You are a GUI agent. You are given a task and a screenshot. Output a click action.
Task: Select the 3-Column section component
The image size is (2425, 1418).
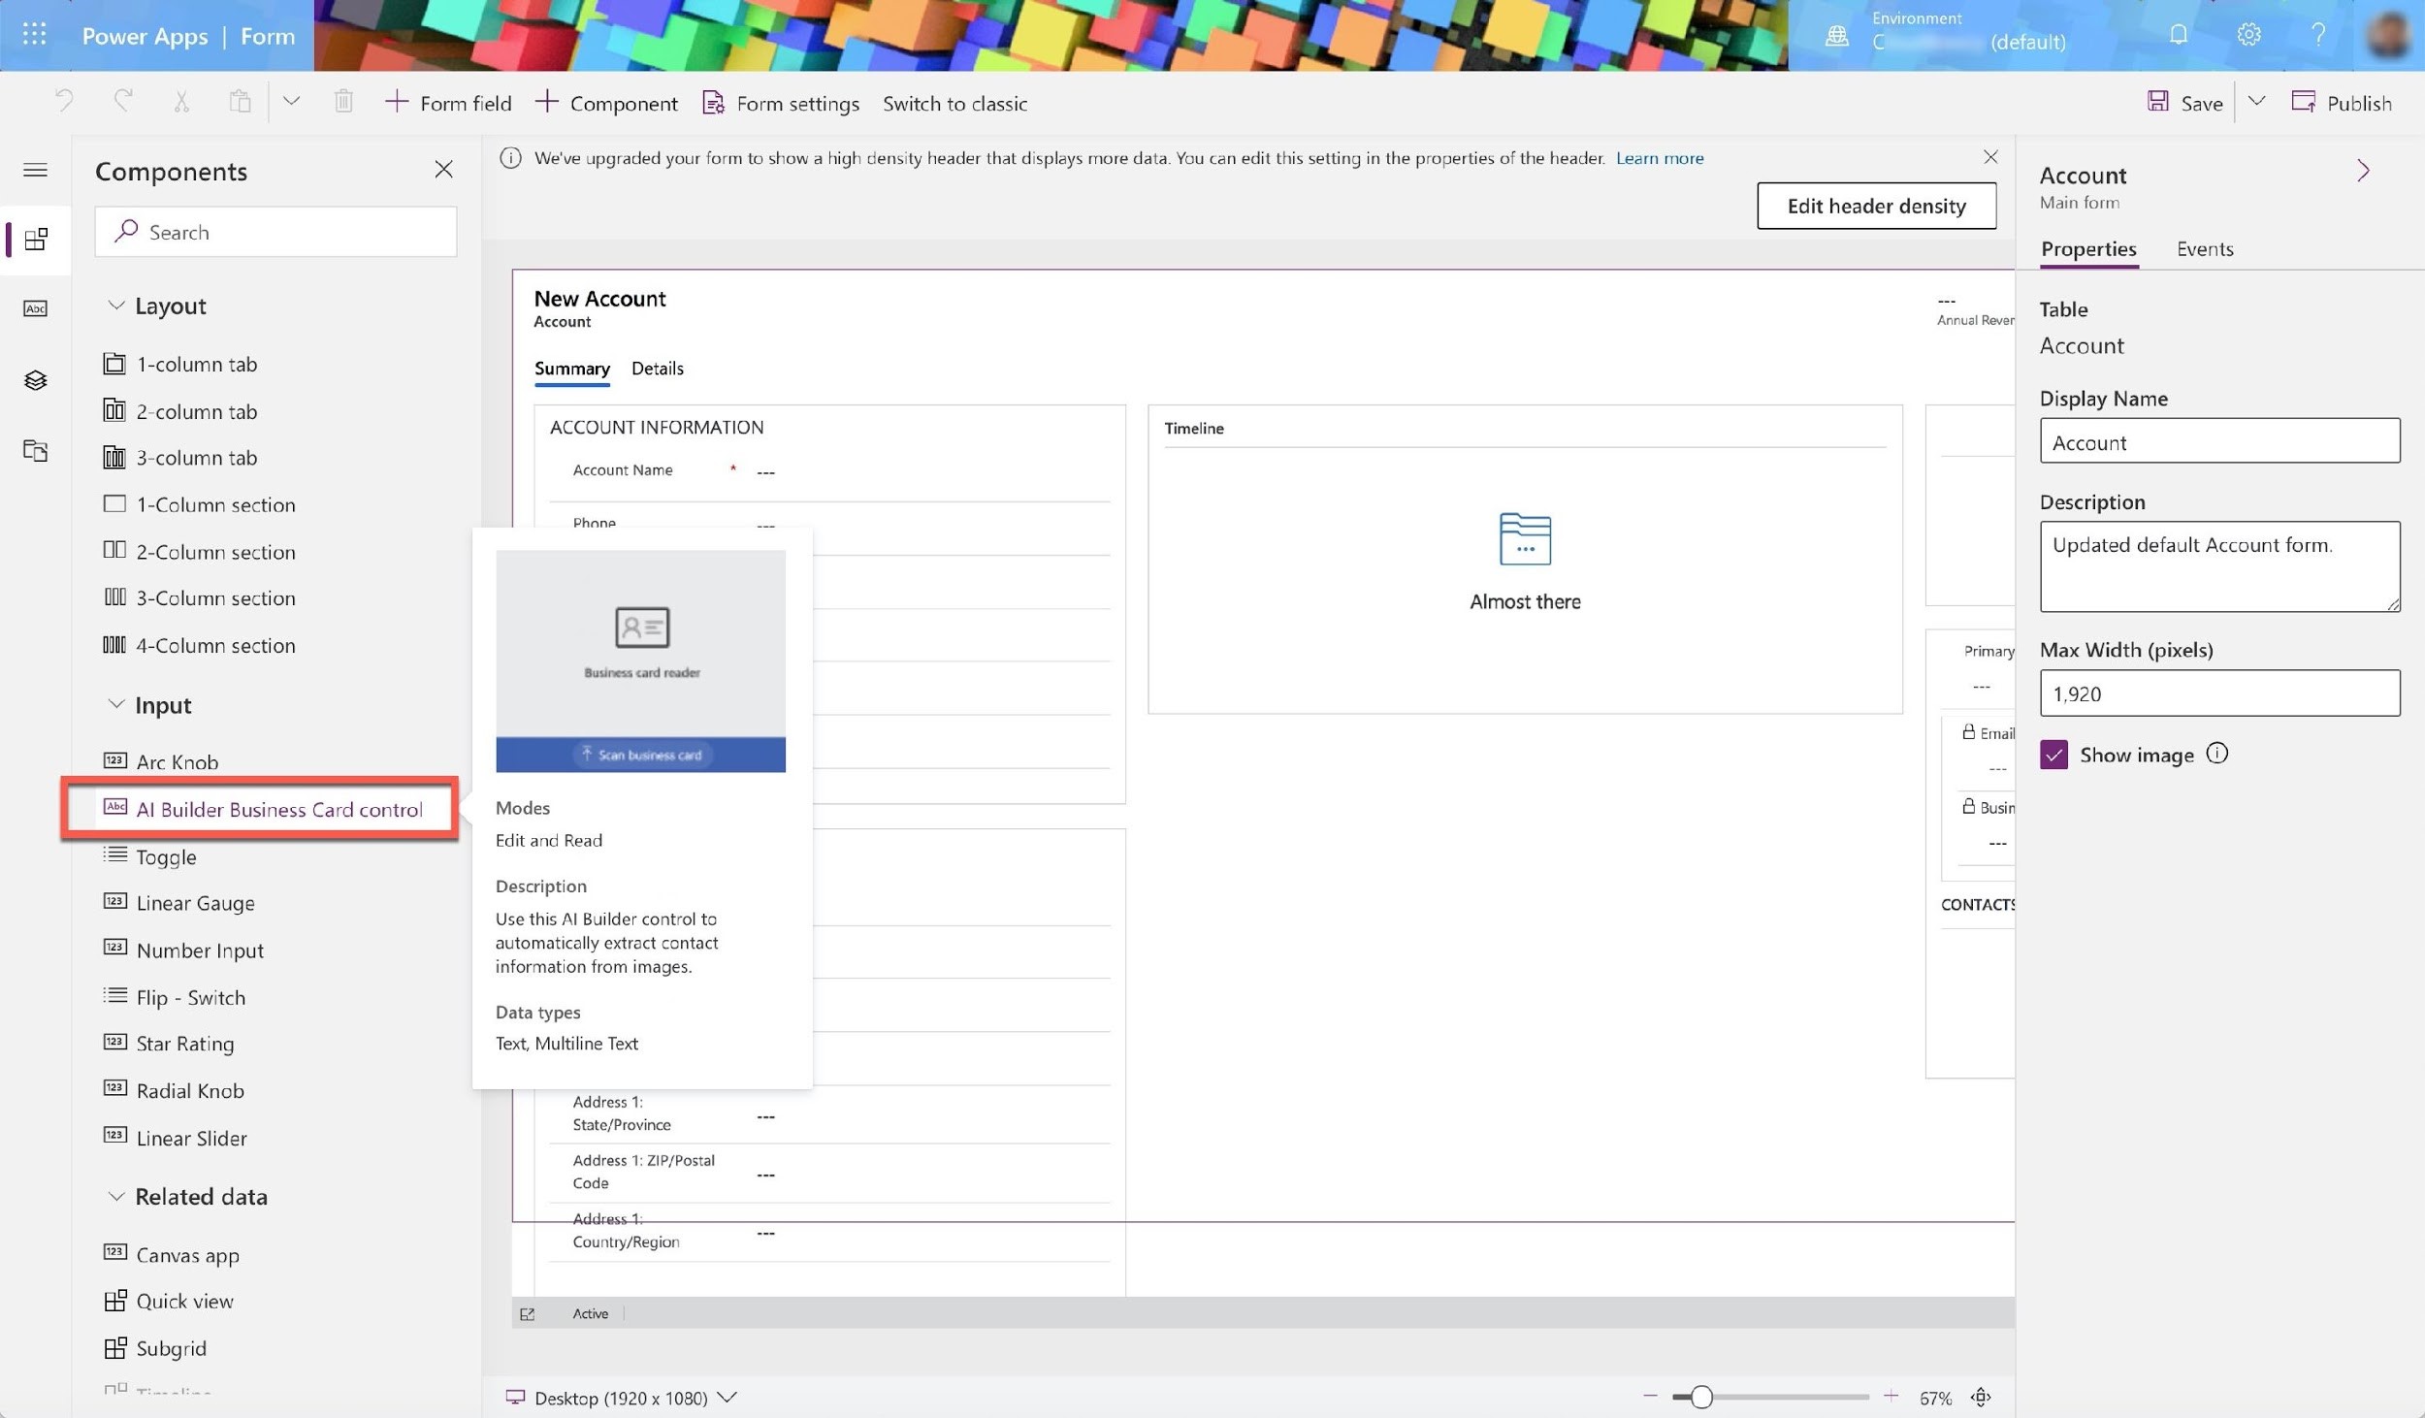pyautogui.click(x=200, y=598)
